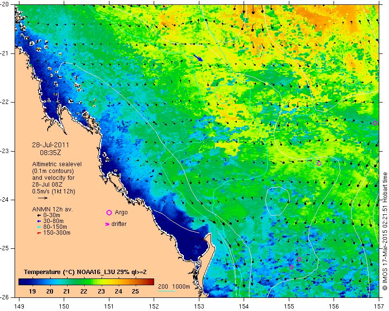The image size is (389, 311).
Task: Click the colorbar tick label 25
Action: [x=135, y=292]
